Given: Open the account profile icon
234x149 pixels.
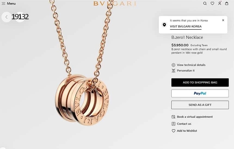Looking at the screenshot, I should [x=220, y=3].
